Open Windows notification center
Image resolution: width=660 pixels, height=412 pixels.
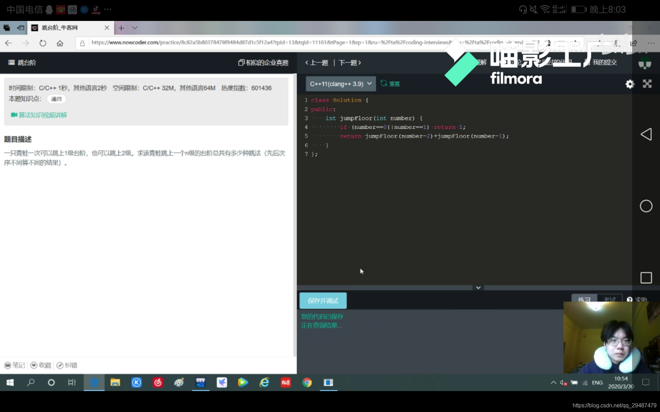(x=646, y=382)
